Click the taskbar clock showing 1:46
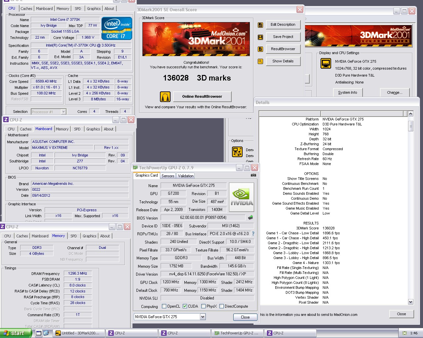This screenshot has height=338, width=423. tap(414, 333)
